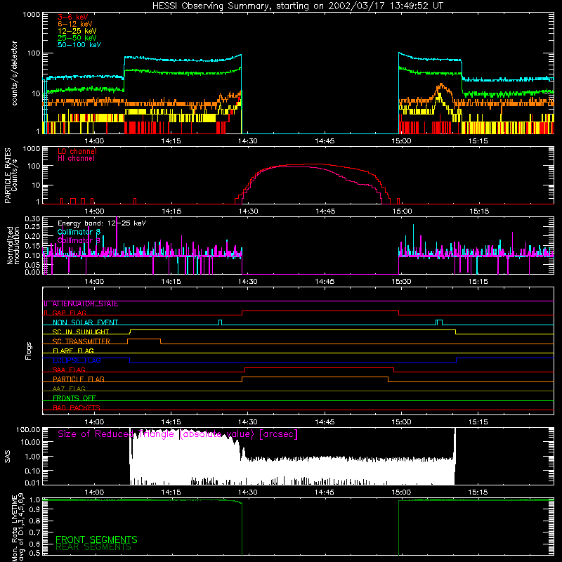Click the raised SC_TRANSMITTER flag segment
562x562 pixels.
(144, 339)
